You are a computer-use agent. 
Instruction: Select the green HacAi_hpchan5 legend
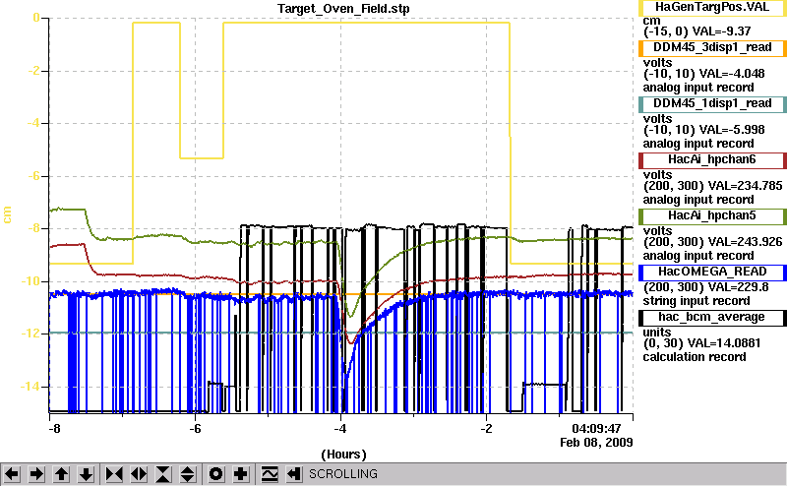tap(712, 215)
